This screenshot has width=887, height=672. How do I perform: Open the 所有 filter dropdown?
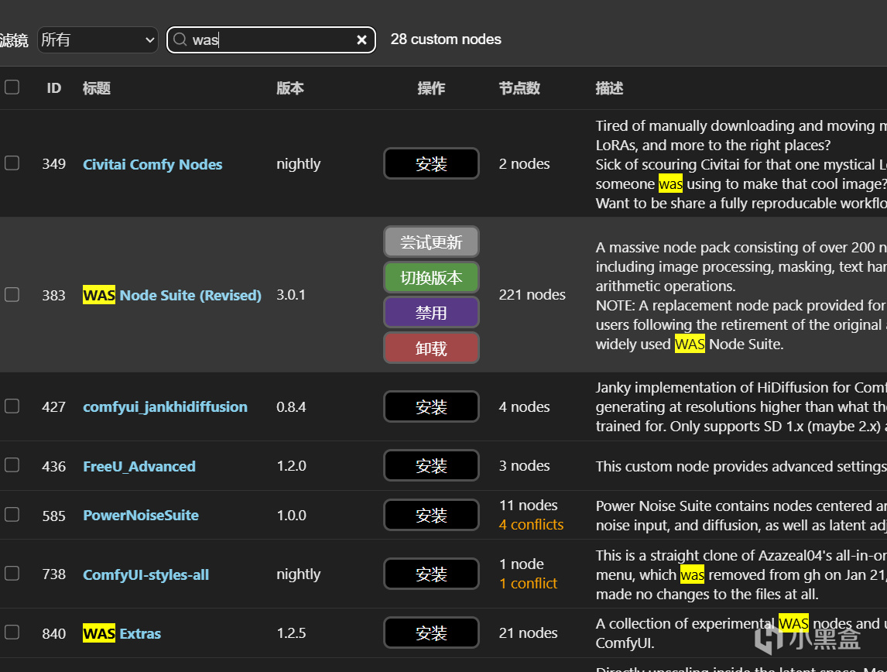(98, 39)
